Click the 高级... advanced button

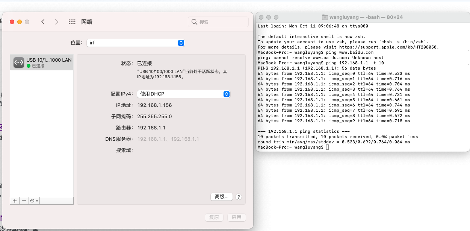point(221,197)
